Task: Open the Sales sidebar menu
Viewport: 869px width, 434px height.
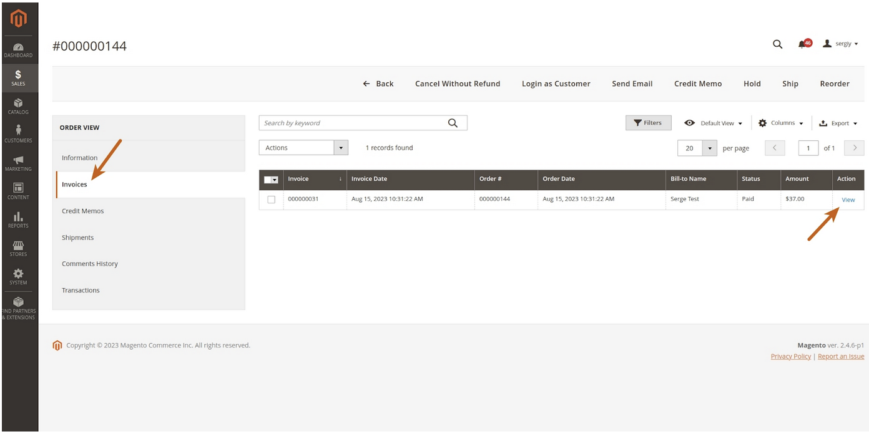Action: tap(18, 78)
